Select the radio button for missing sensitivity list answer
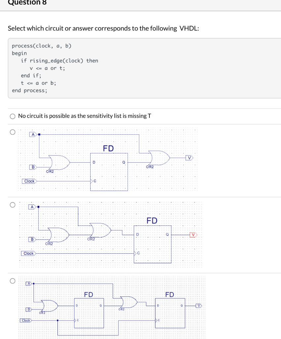281x339 pixels. (x=13, y=116)
